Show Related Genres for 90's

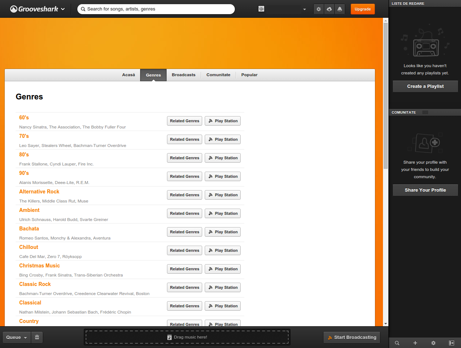click(184, 176)
